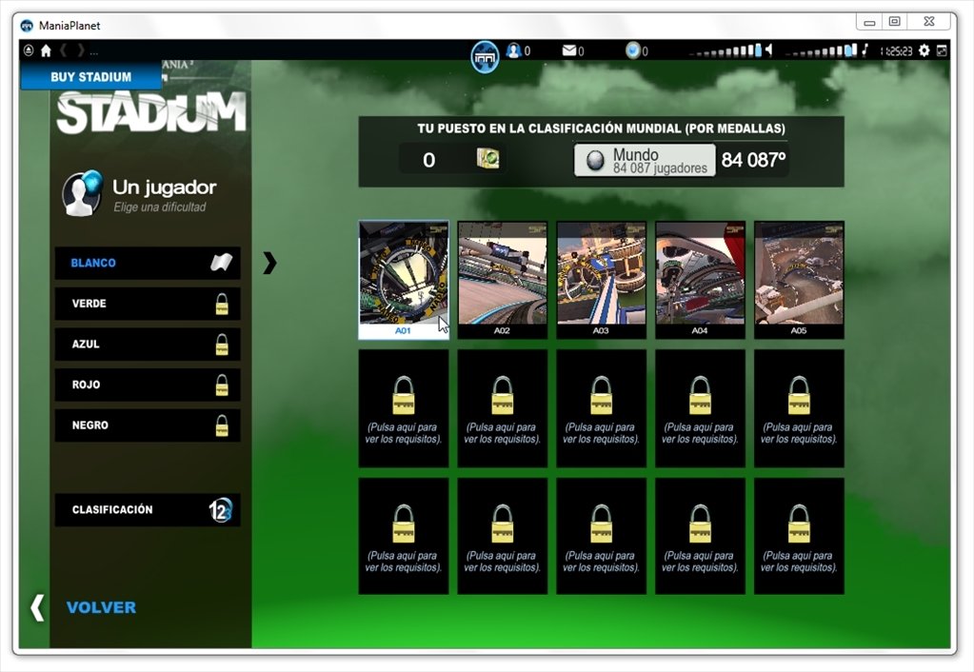Open the Mundo ranking zone selector

click(645, 160)
